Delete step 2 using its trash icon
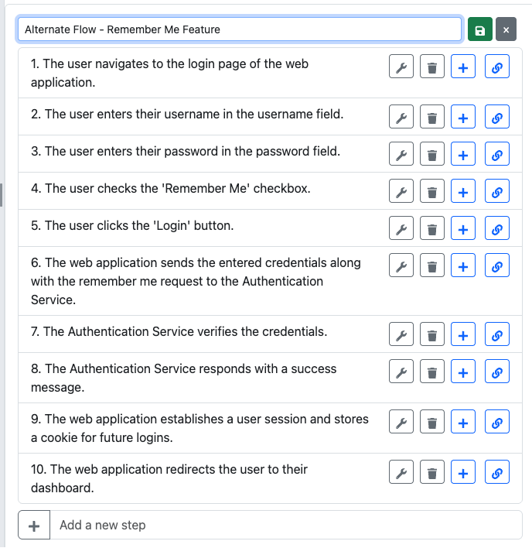This screenshot has height=548, width=532. (x=431, y=118)
